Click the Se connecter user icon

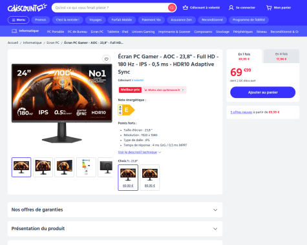[231, 8]
